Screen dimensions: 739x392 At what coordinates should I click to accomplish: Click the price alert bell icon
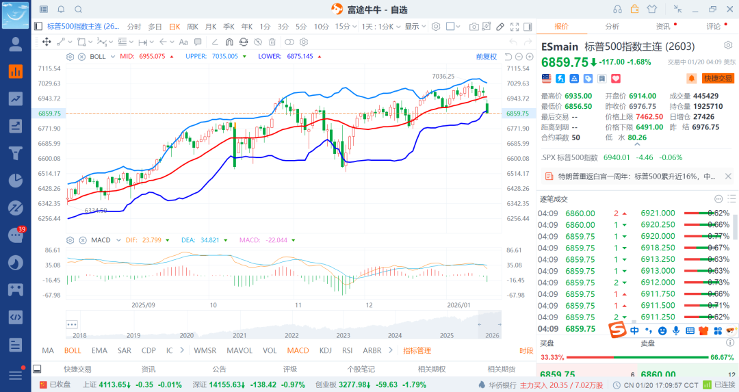[691, 78]
